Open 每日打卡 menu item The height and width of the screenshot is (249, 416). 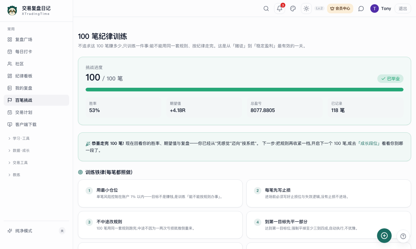[x=36, y=52]
